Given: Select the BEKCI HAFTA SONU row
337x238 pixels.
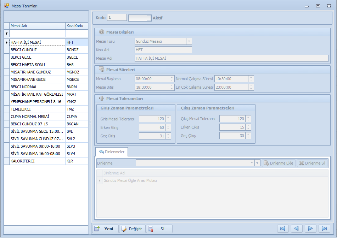Looking at the screenshot, I should (46, 65).
